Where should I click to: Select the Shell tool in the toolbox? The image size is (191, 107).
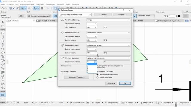tap(3, 64)
